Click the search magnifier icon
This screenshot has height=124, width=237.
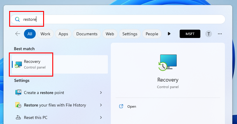pos(17,20)
